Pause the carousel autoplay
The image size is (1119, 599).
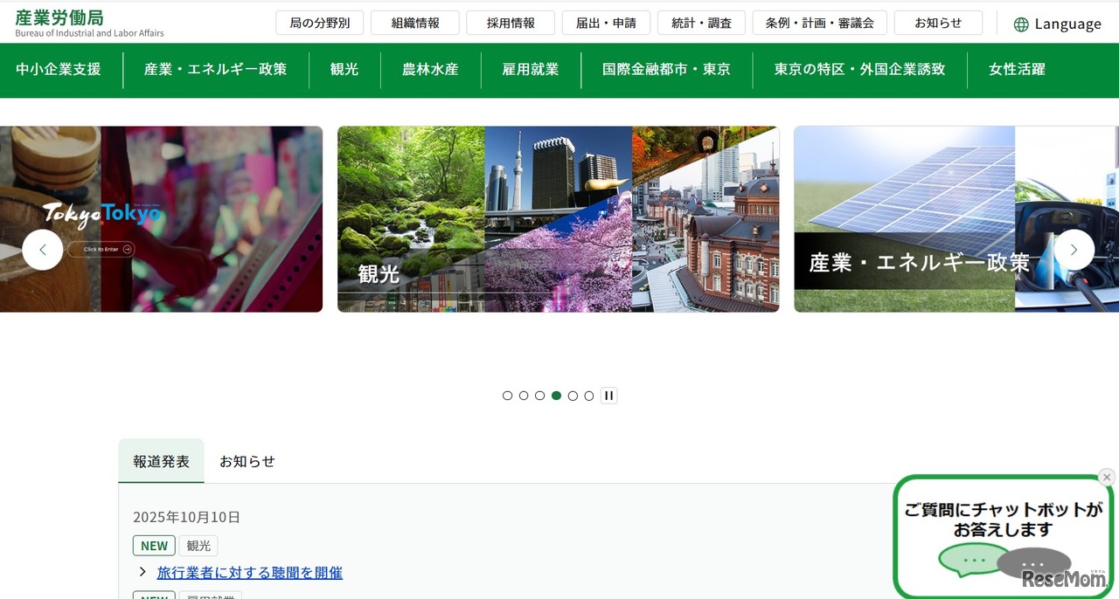(x=608, y=396)
